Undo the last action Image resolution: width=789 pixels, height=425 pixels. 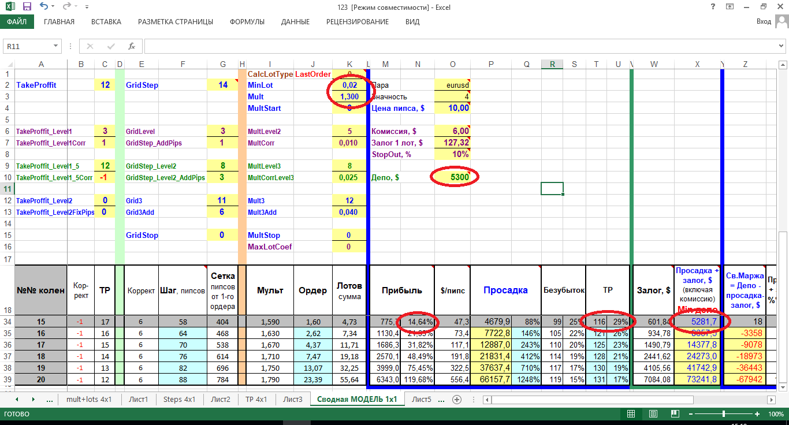(45, 8)
